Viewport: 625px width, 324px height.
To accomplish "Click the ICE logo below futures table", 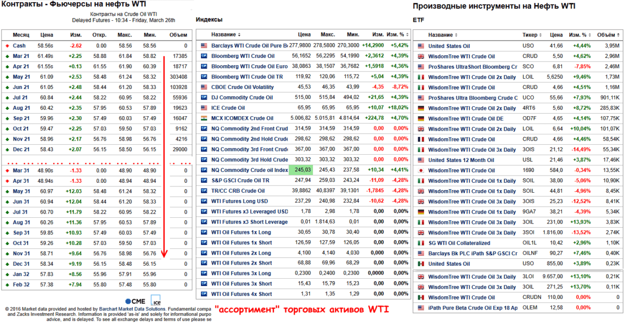I will [155, 301].
